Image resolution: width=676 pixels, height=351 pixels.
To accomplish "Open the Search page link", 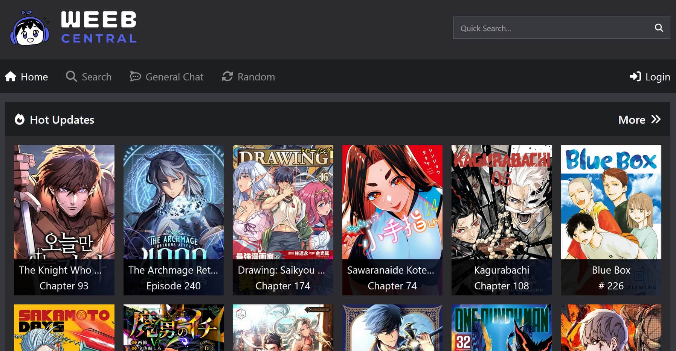I will [x=89, y=77].
